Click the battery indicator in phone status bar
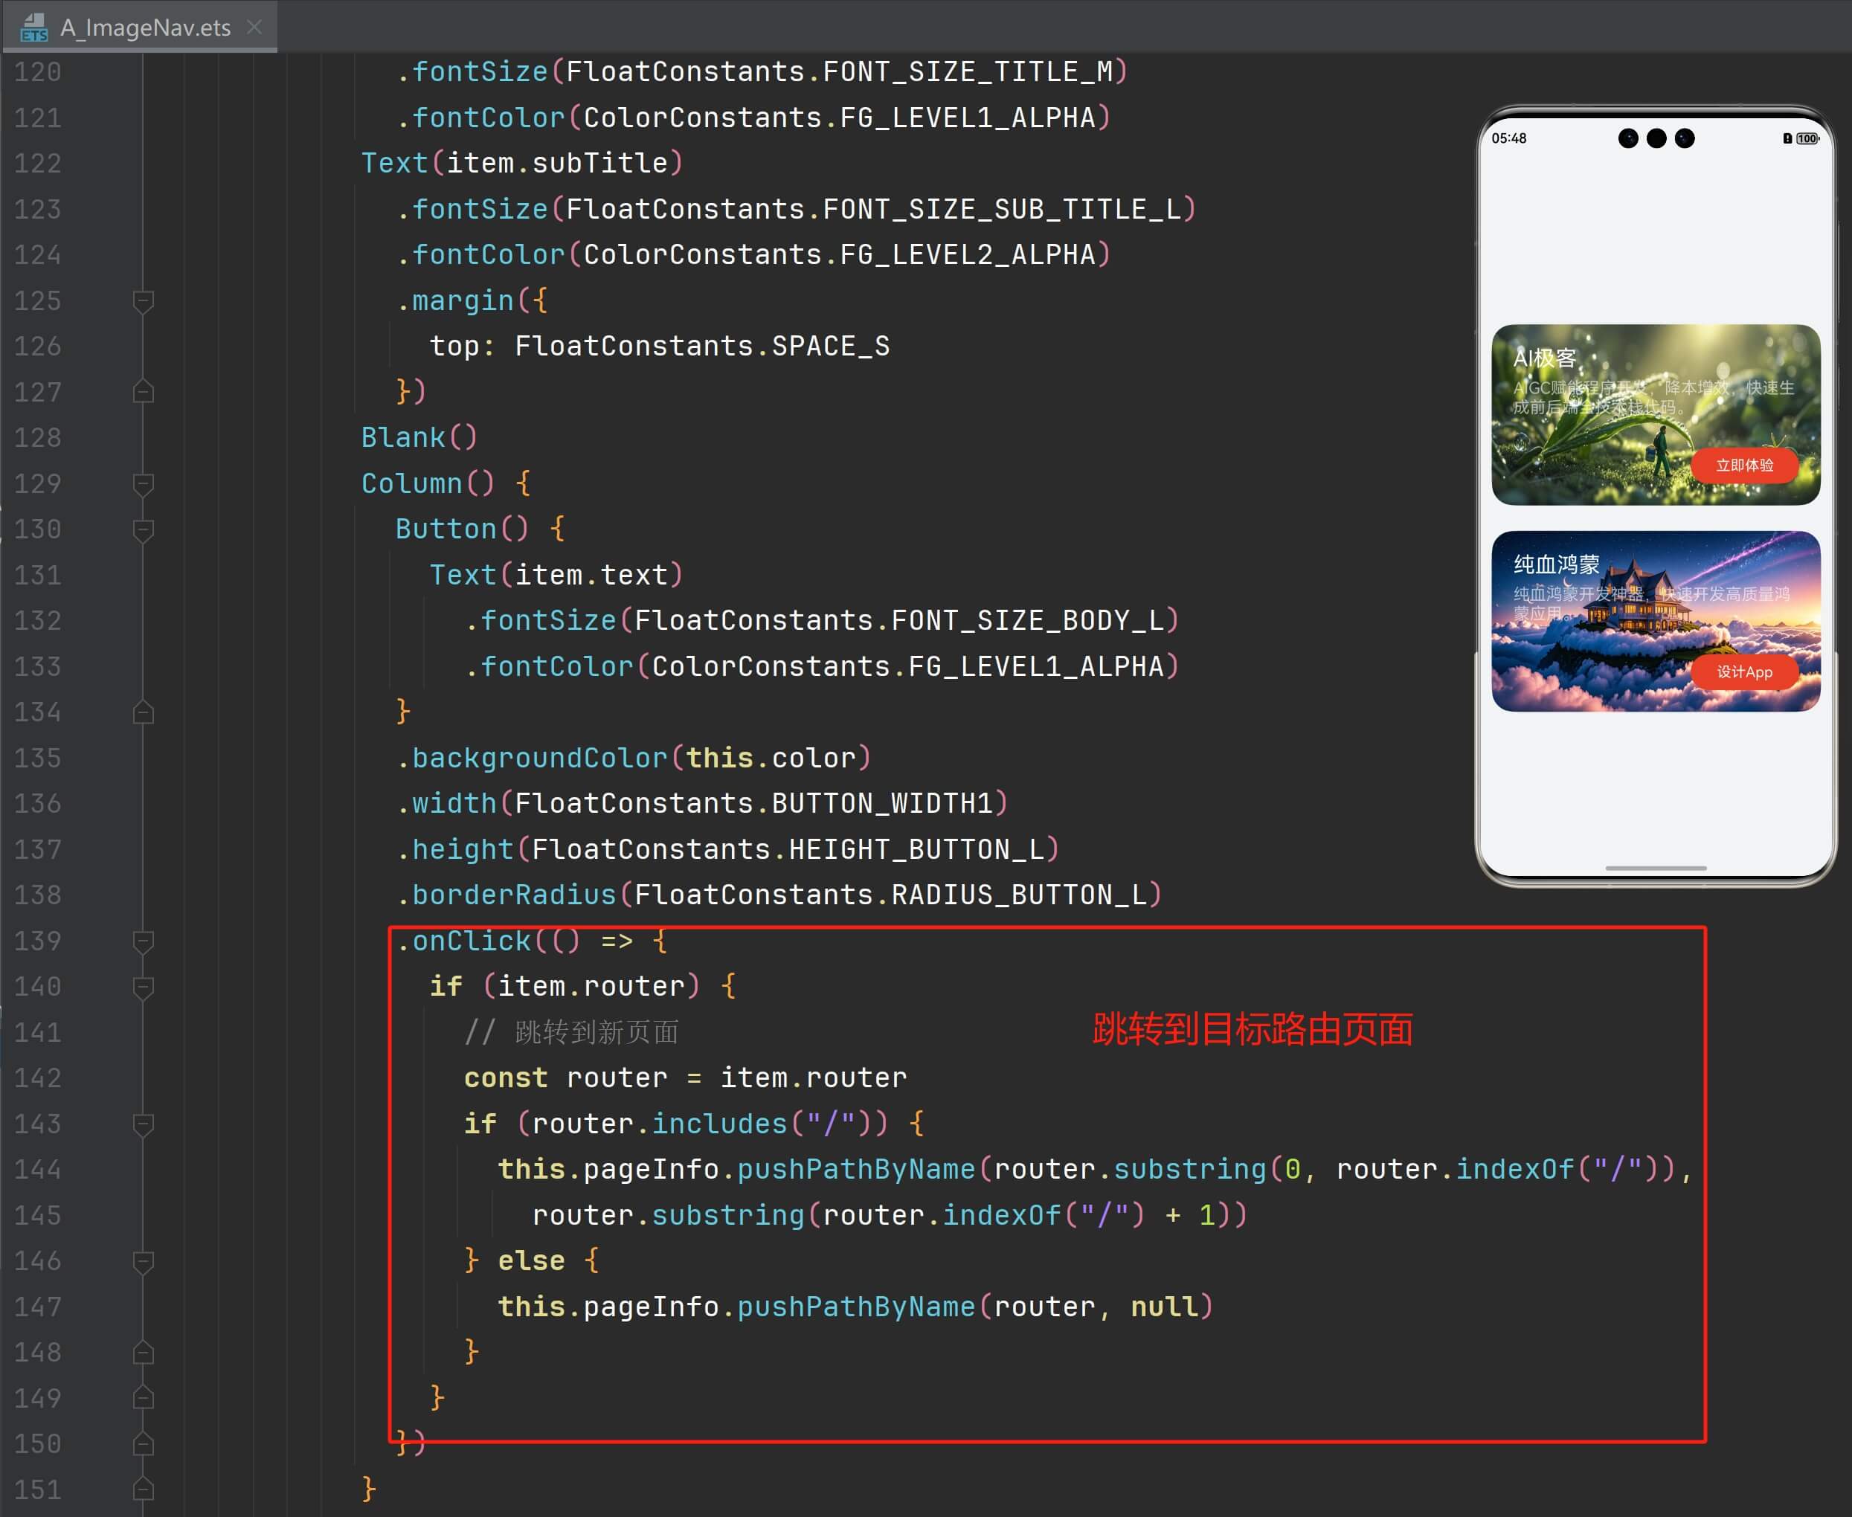 tap(1807, 139)
